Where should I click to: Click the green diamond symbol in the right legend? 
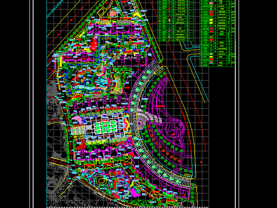[x=211, y=9]
